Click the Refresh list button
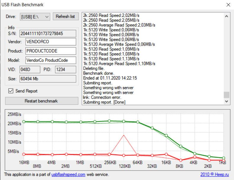 tap(65, 17)
